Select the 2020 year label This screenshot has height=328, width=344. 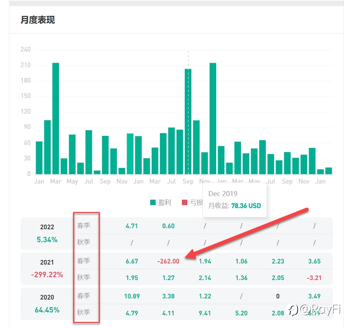(x=47, y=297)
